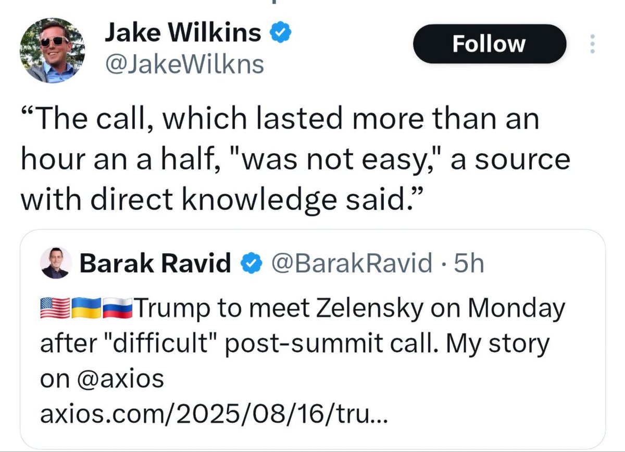Image resolution: width=625 pixels, height=452 pixels.
Task: Click the Russia flag emoji
Action: click(118, 309)
